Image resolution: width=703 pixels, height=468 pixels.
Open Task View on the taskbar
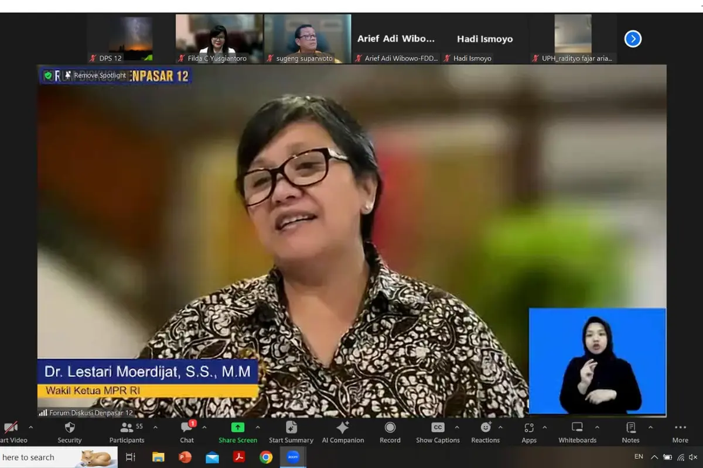[131, 457]
